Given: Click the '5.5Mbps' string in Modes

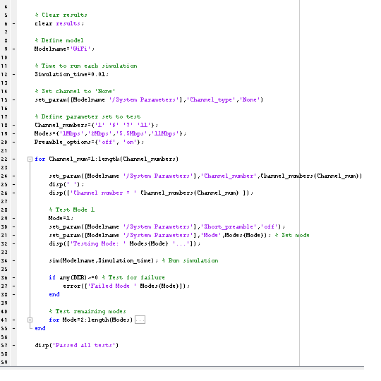Looking at the screenshot, I should point(131,133).
